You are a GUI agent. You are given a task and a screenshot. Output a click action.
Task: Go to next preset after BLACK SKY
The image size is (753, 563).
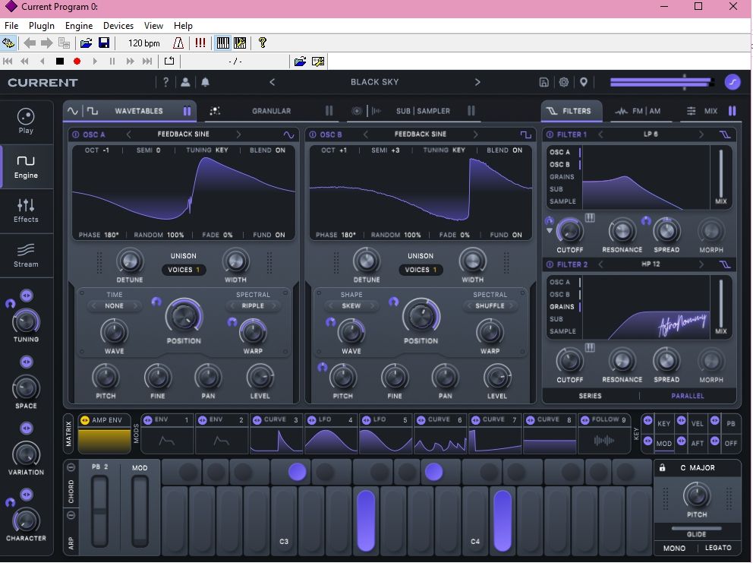pos(477,82)
